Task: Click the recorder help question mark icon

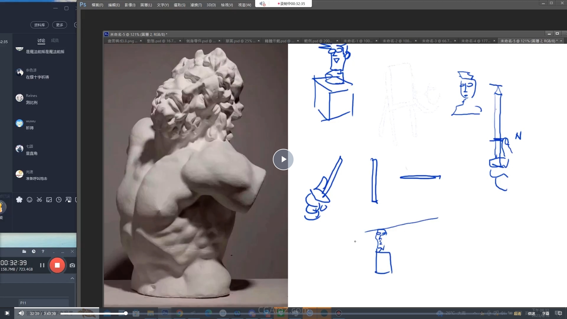Action: point(43,251)
